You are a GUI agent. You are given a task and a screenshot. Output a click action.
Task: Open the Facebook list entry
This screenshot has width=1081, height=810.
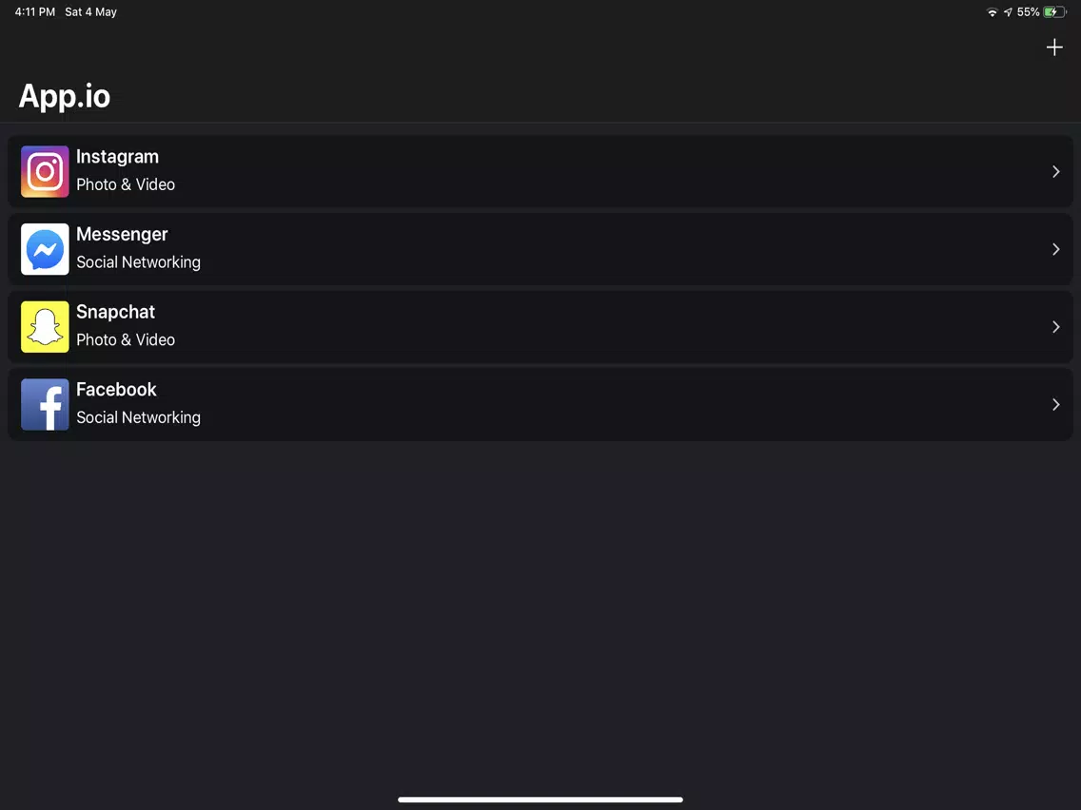pos(540,404)
